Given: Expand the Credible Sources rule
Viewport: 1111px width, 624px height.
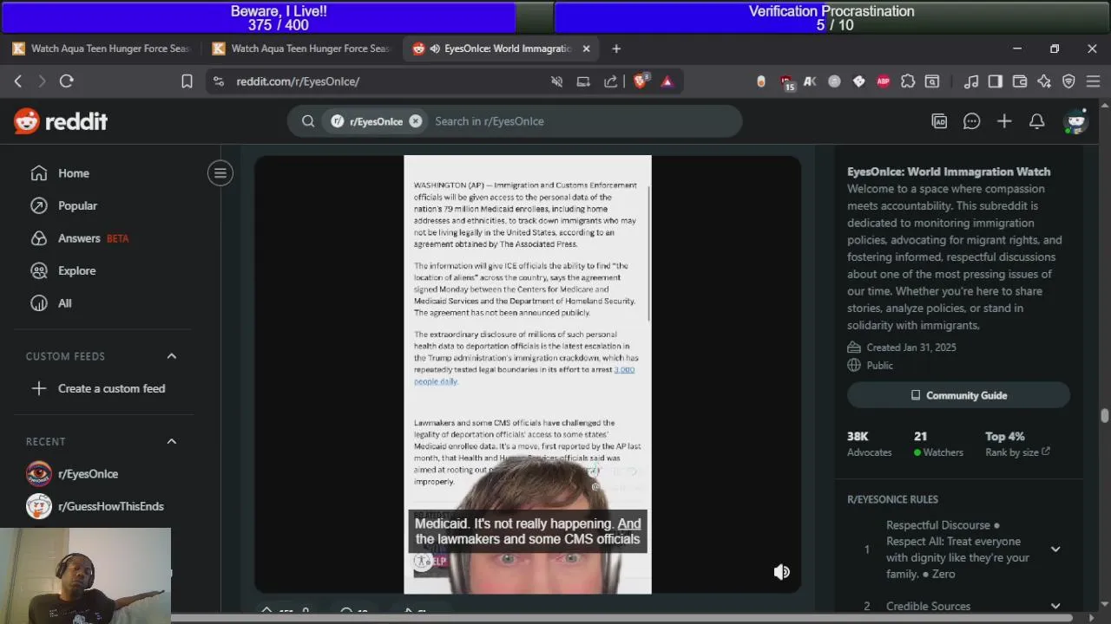Looking at the screenshot, I should [x=1055, y=607].
